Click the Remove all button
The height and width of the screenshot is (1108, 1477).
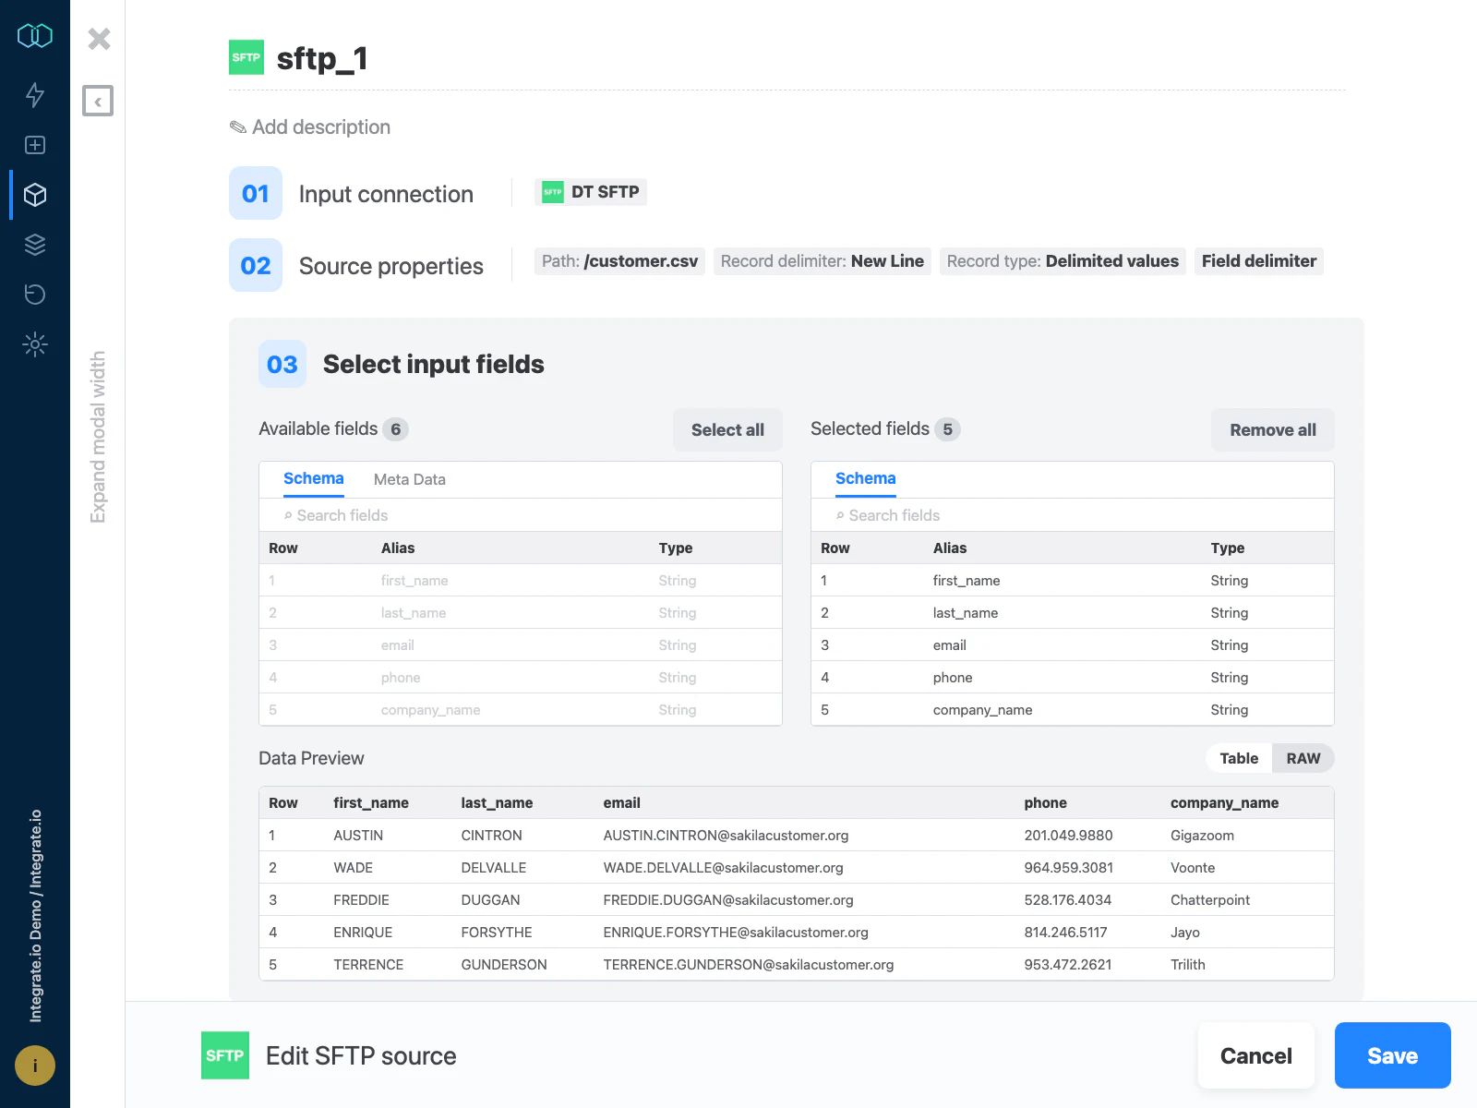(x=1273, y=430)
